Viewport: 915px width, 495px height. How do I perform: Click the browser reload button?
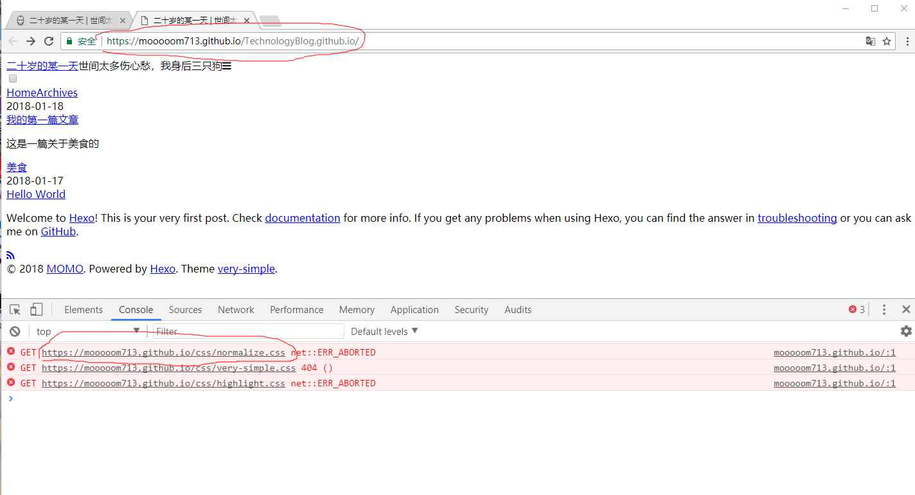[49, 41]
